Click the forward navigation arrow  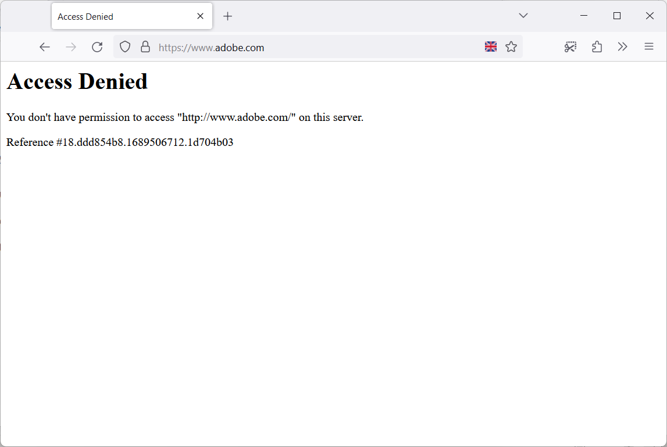[71, 47]
